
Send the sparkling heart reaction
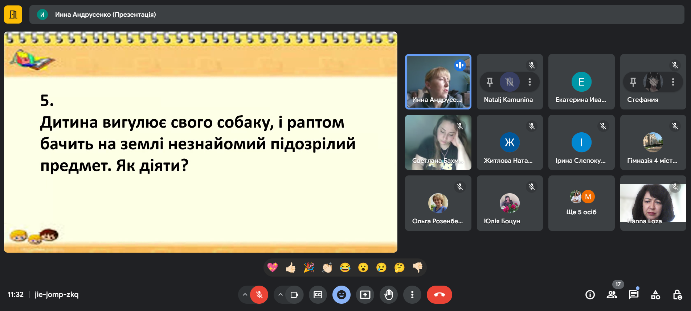pos(272,268)
